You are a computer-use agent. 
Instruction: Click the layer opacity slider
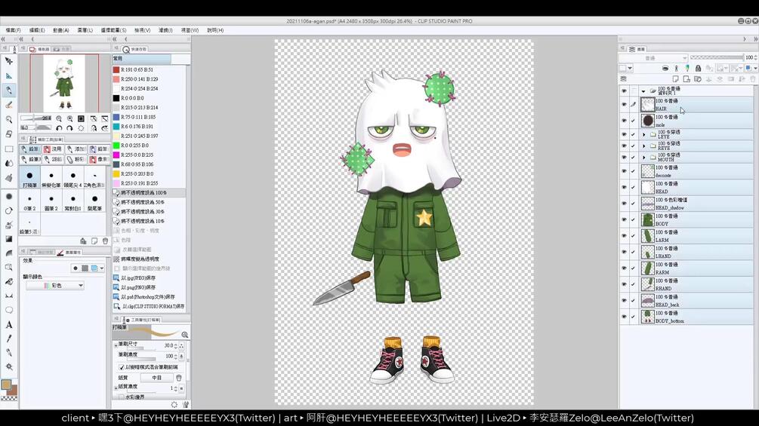tap(717, 57)
